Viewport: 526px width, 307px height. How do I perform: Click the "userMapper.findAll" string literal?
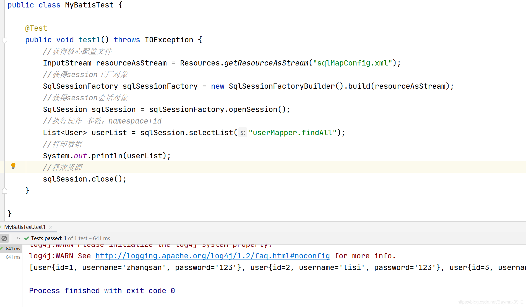pyautogui.click(x=293, y=133)
